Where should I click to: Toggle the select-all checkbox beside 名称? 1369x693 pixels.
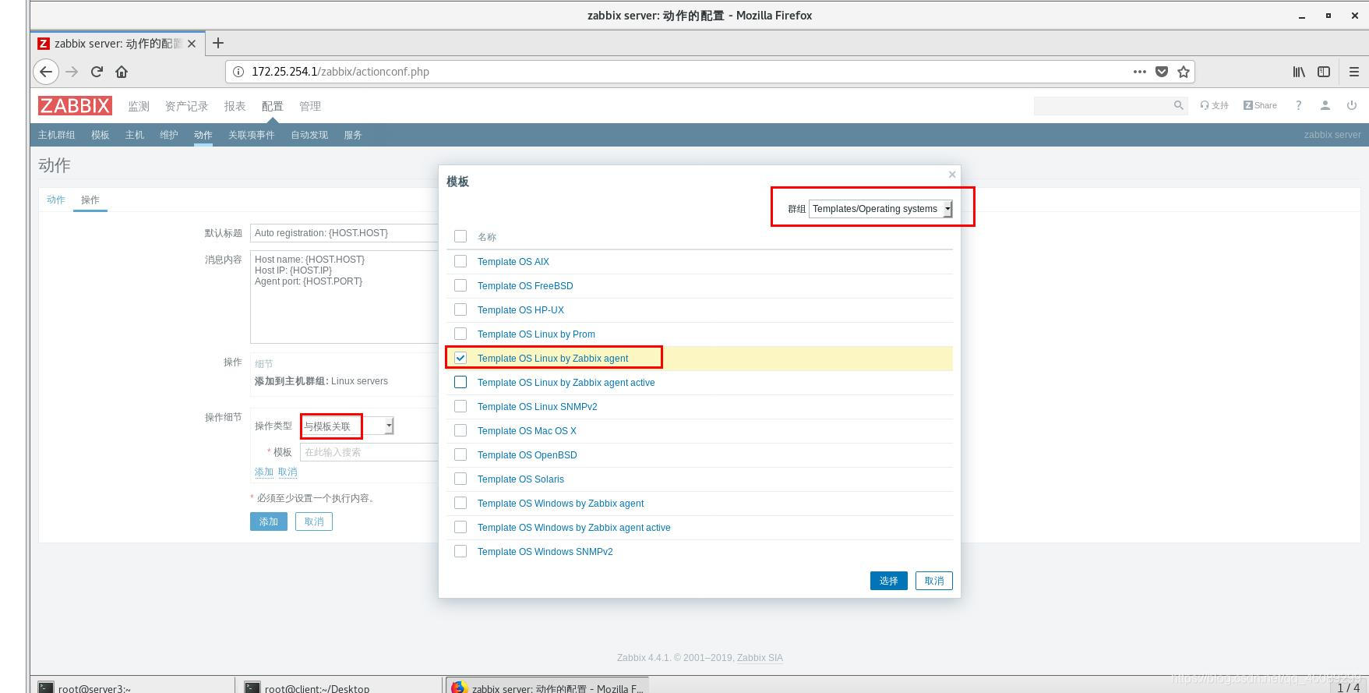(460, 236)
